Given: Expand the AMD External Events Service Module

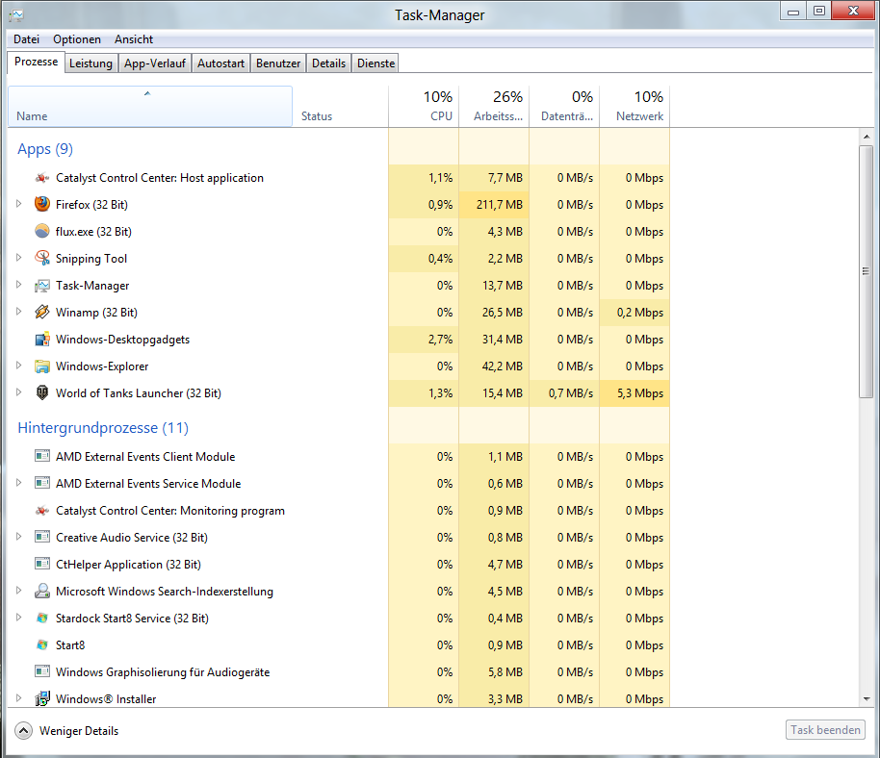Looking at the screenshot, I should pyautogui.click(x=18, y=482).
